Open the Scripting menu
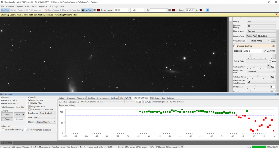 (54, 6)
